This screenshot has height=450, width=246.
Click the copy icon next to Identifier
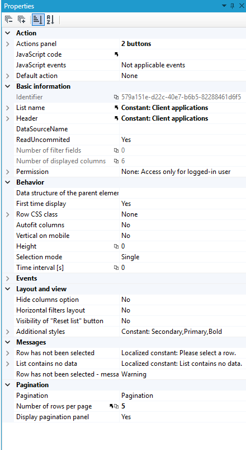[116, 97]
